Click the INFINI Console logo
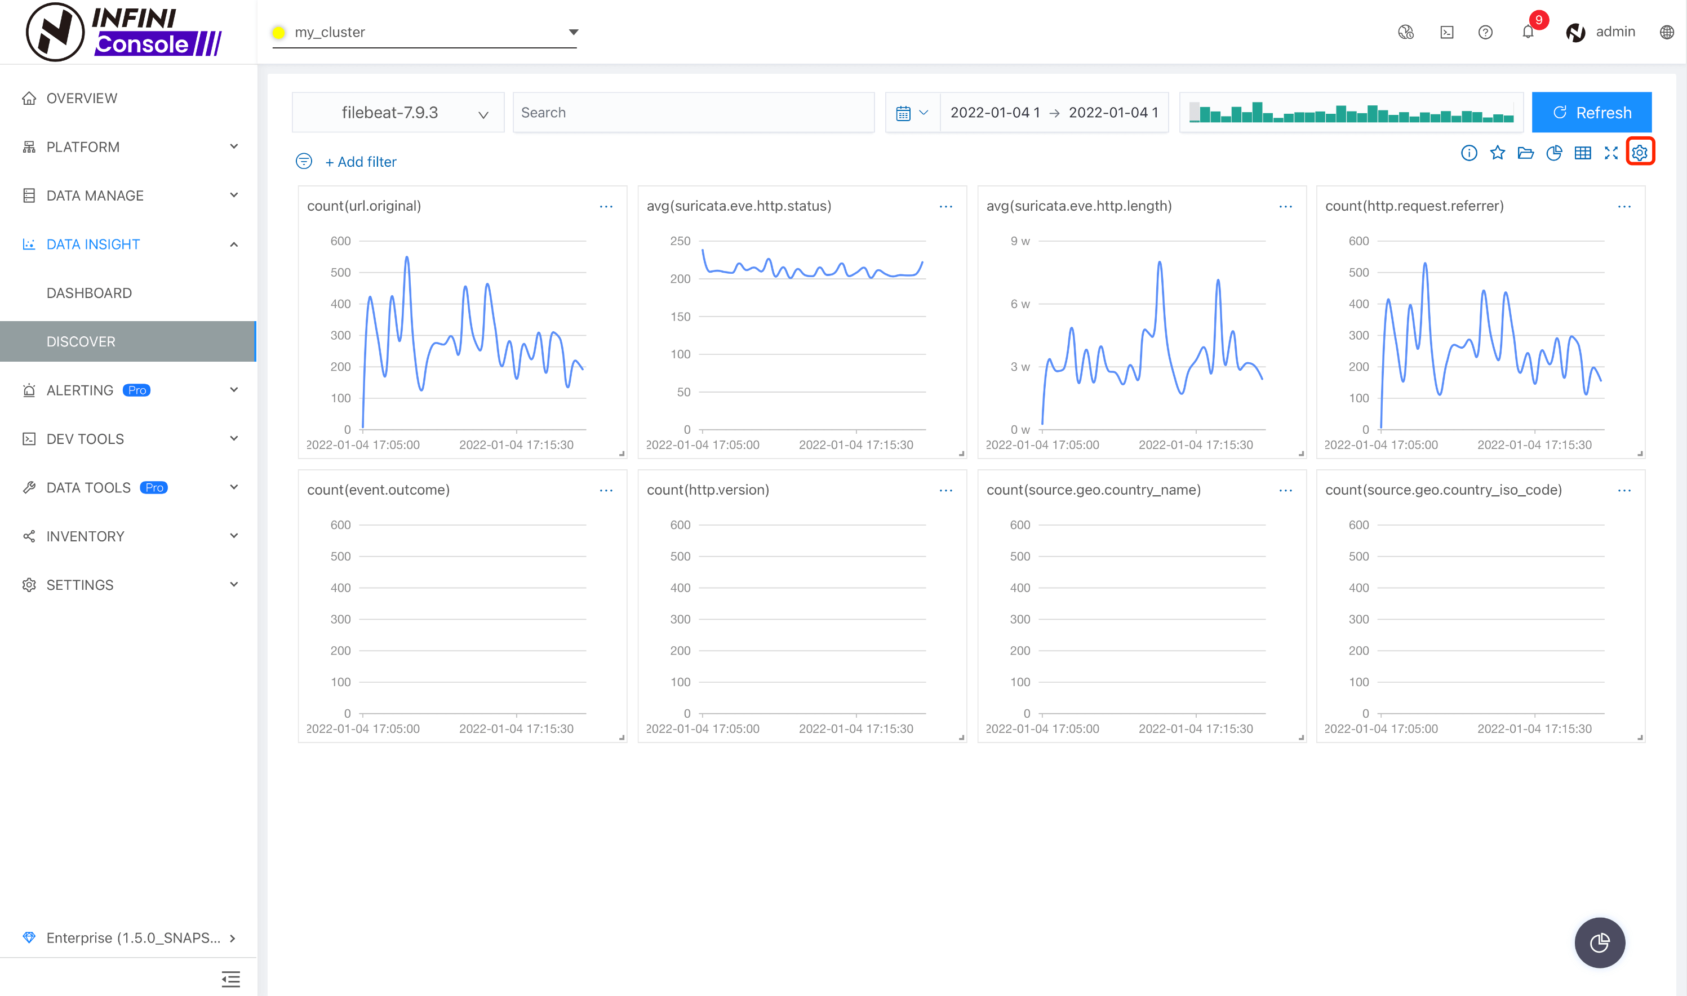The image size is (1687, 996). tap(124, 32)
